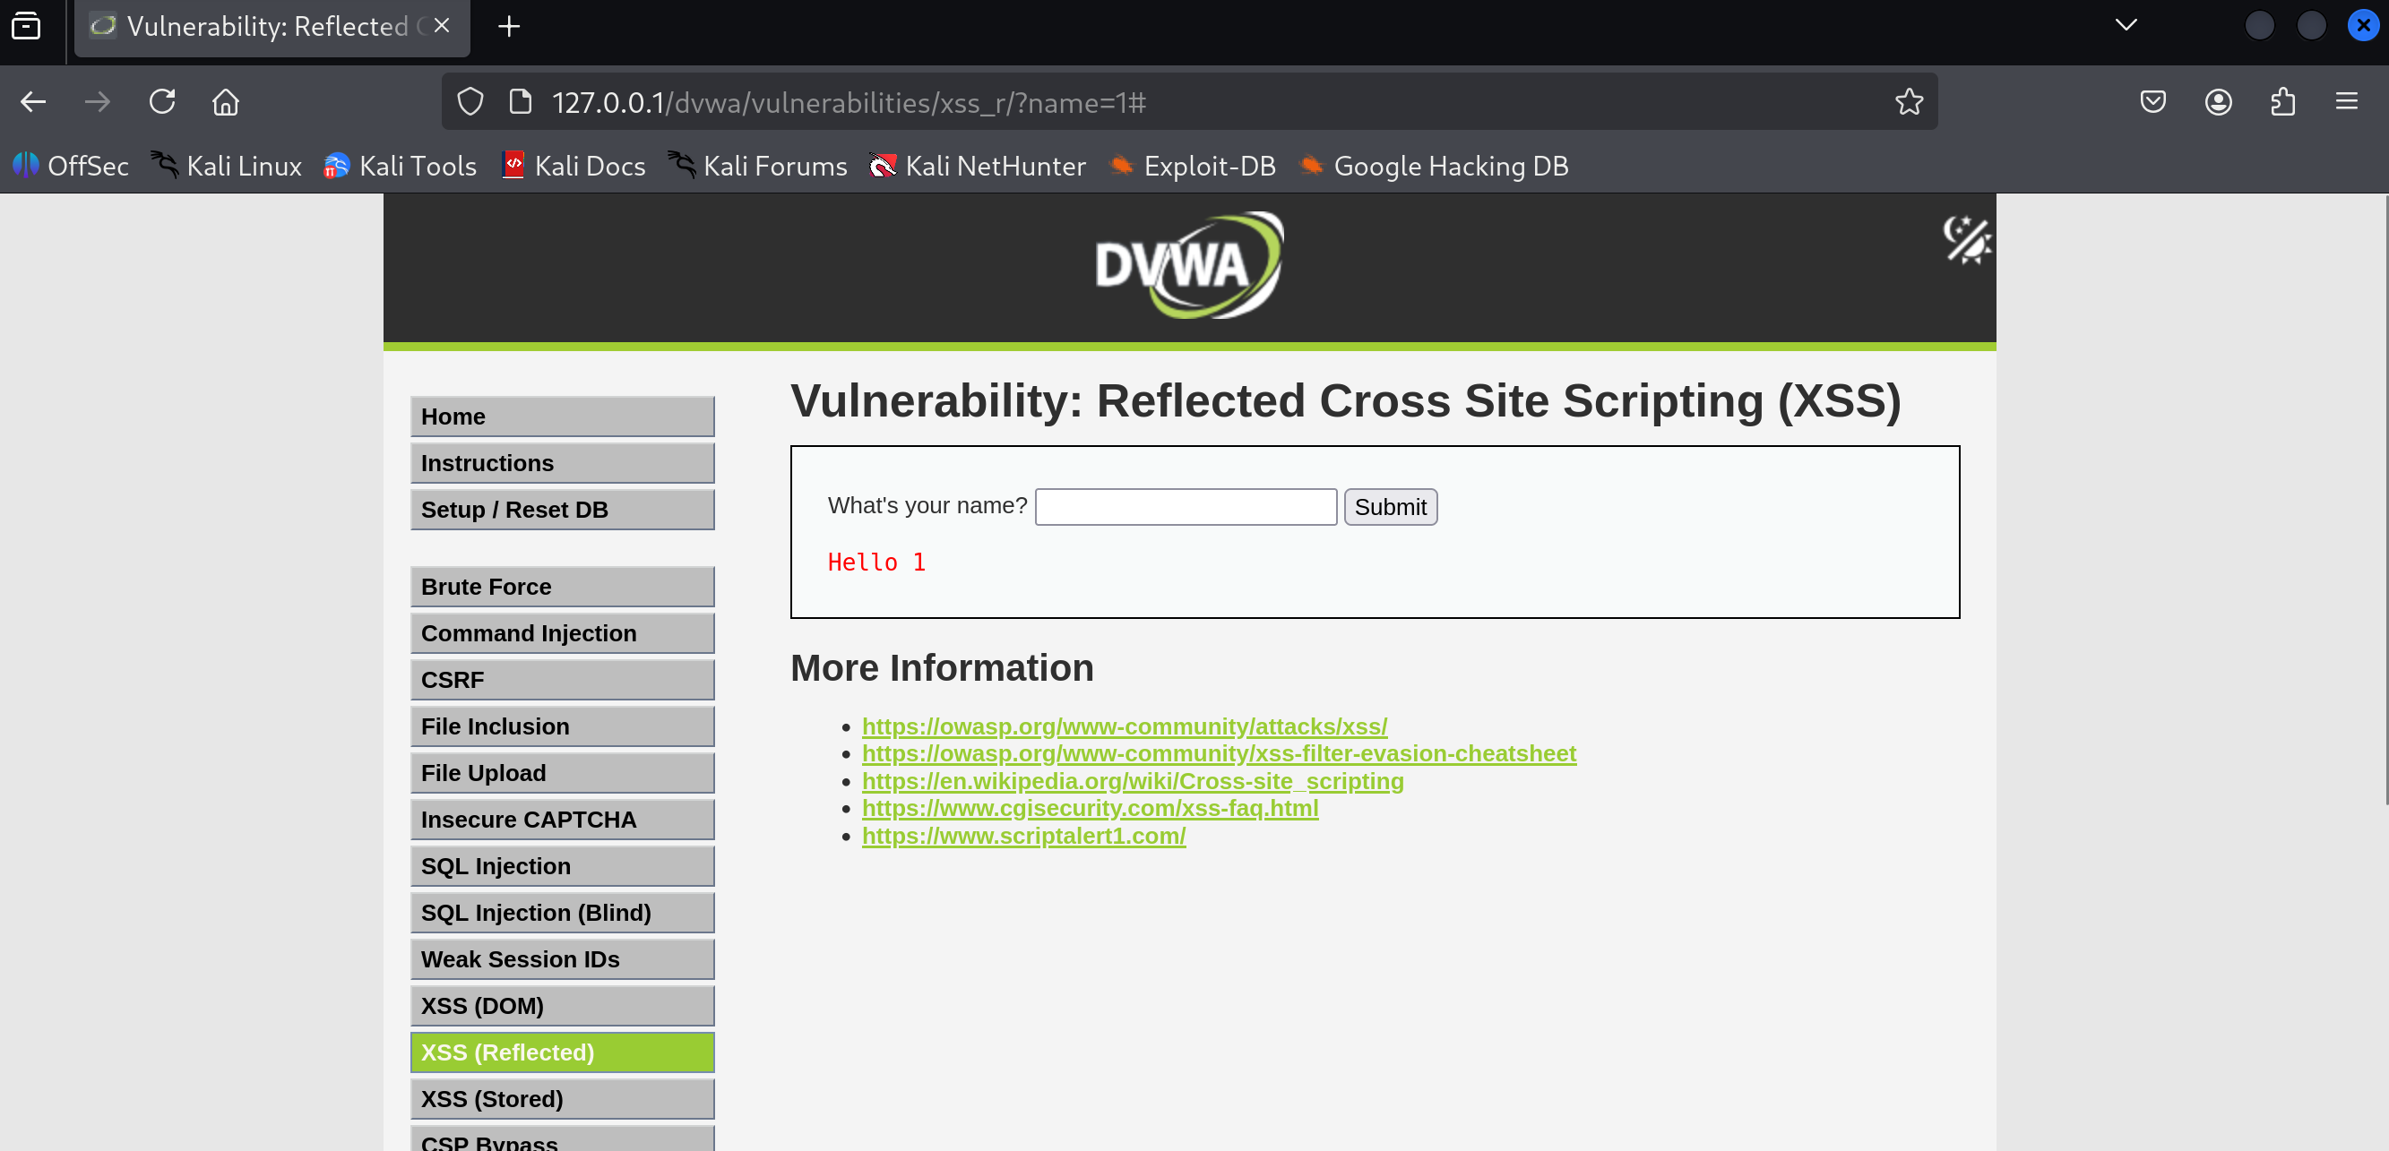Open the Exploit-DB bookmark
This screenshot has width=2389, height=1151.
pyautogui.click(x=1193, y=166)
